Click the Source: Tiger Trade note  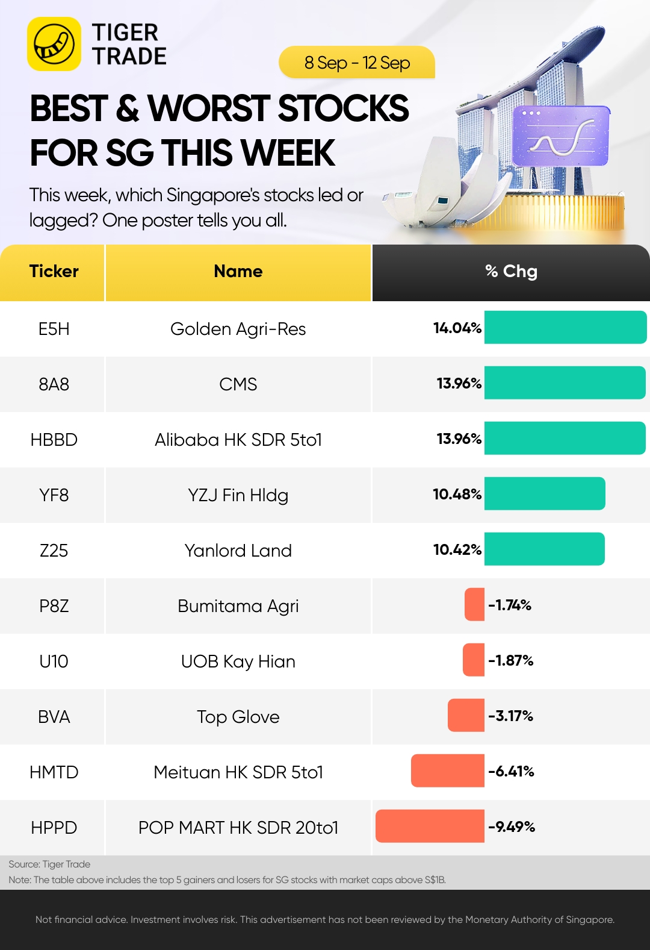pyautogui.click(x=49, y=864)
